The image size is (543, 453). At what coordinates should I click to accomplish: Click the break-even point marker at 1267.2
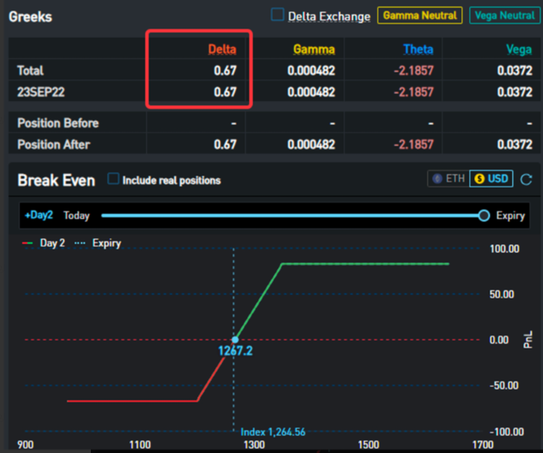[x=234, y=340]
